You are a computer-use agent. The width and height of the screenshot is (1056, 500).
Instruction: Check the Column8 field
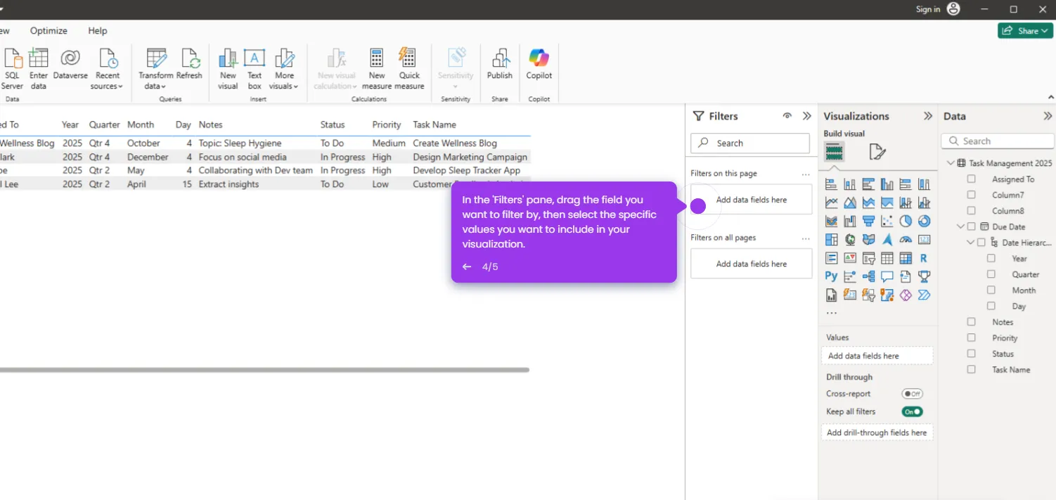click(972, 210)
